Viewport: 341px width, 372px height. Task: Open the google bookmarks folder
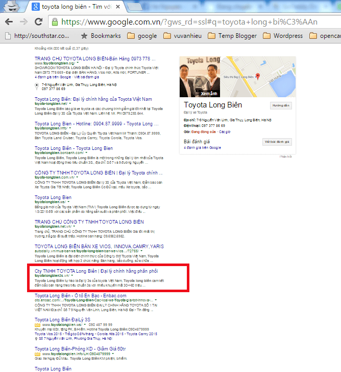tap(142, 36)
